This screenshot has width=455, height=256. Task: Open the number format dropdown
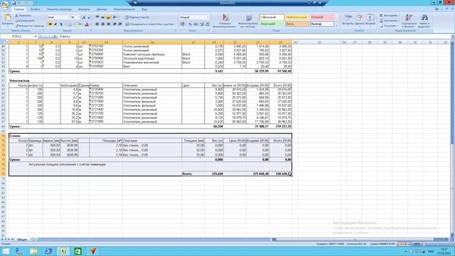tap(208, 17)
